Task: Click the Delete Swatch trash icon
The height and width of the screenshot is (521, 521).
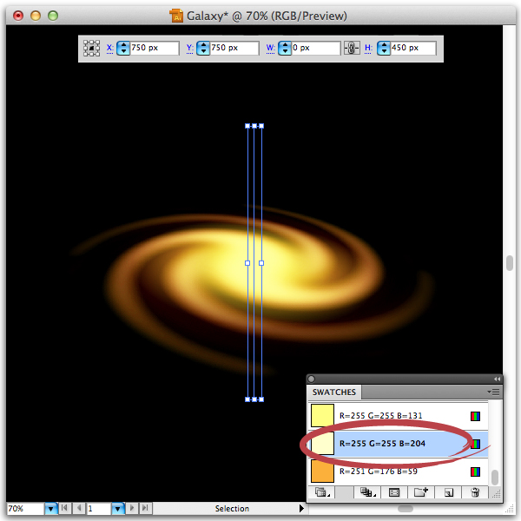Action: [475, 492]
